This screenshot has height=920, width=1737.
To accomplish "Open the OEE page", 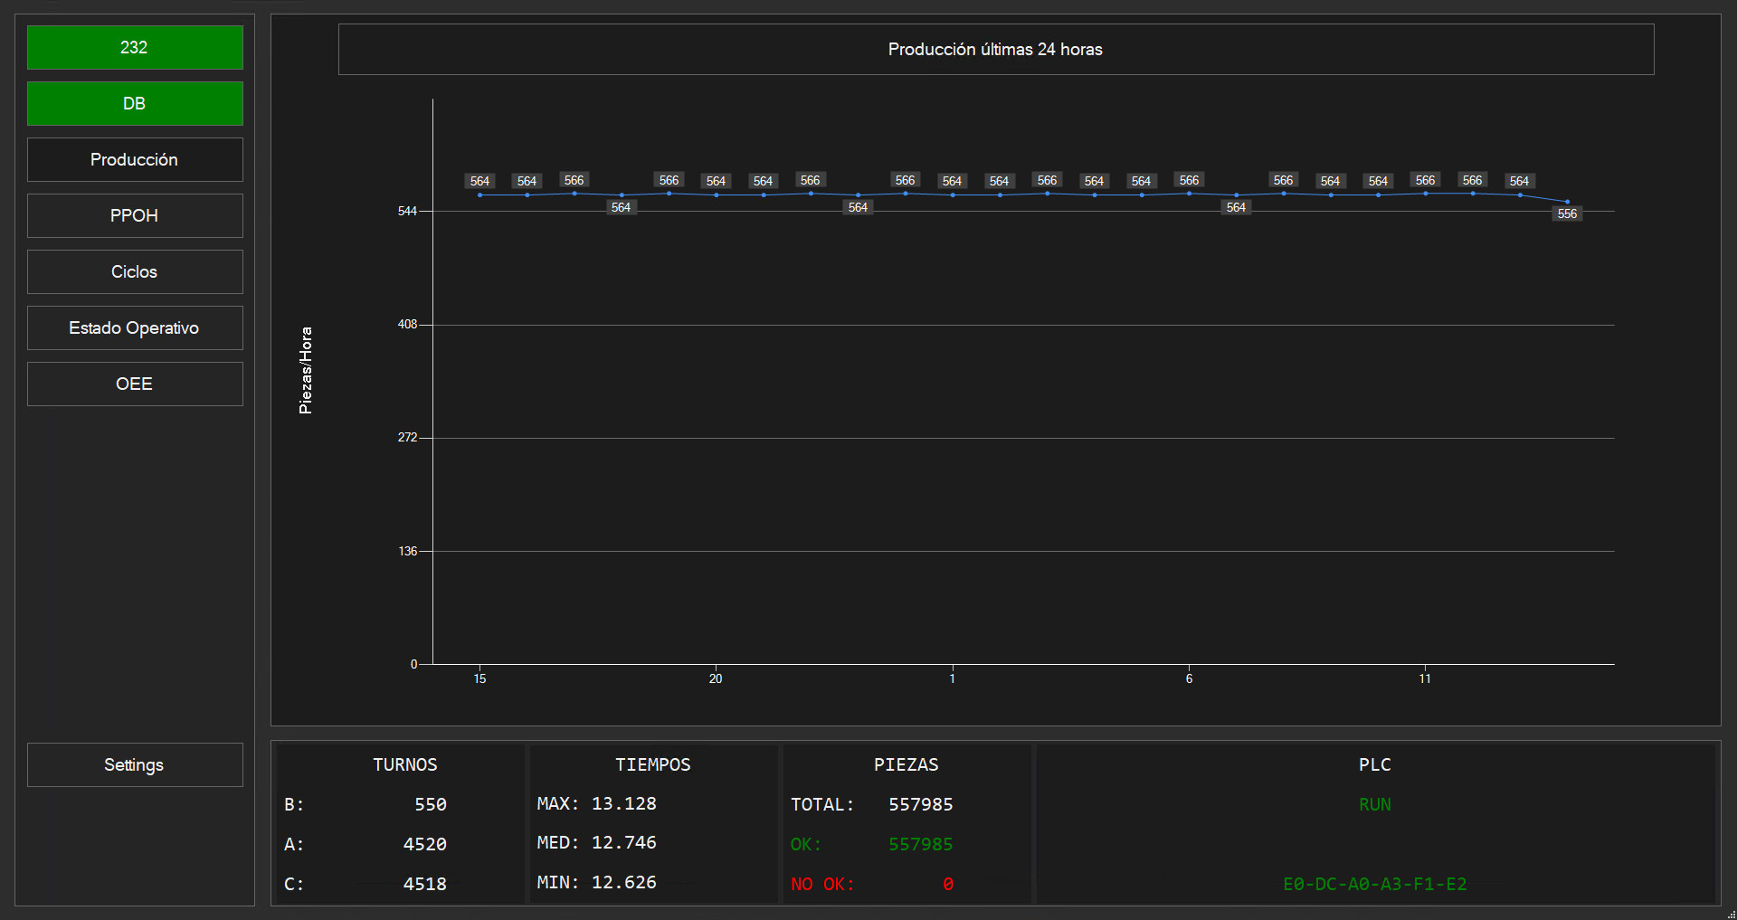I will [x=135, y=384].
